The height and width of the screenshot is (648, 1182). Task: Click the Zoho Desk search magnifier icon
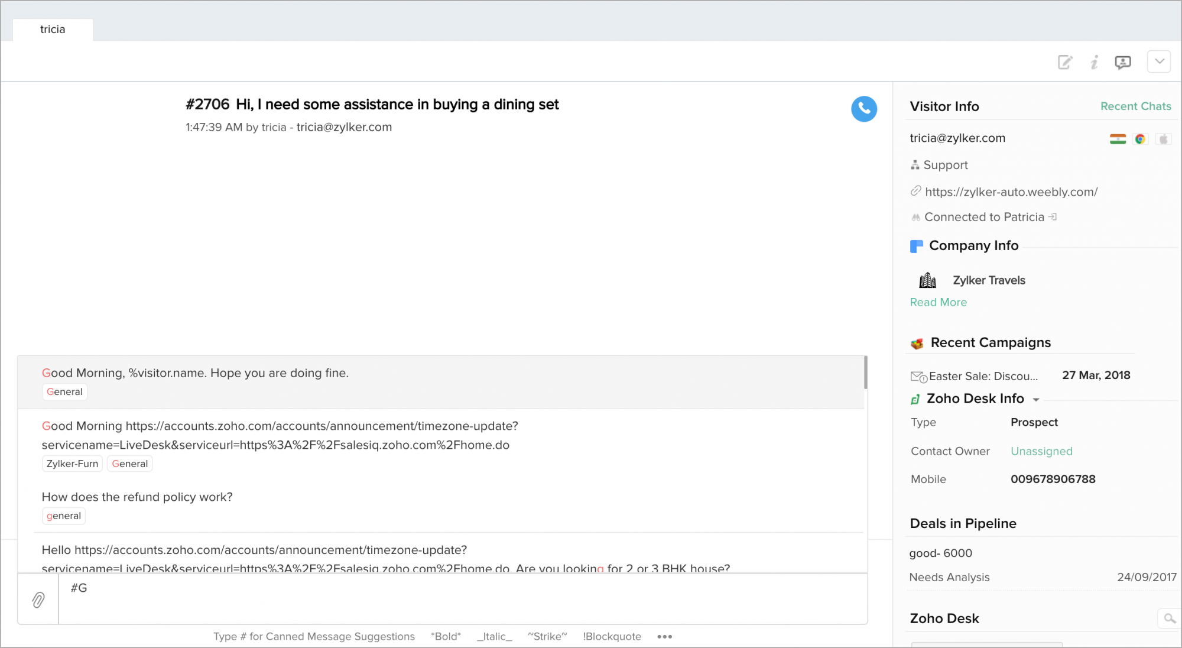pos(1169,618)
